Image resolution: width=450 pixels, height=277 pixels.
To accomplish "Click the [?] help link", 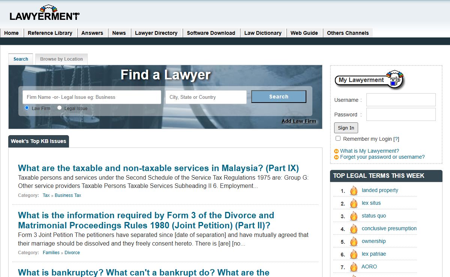I will 396,139.
